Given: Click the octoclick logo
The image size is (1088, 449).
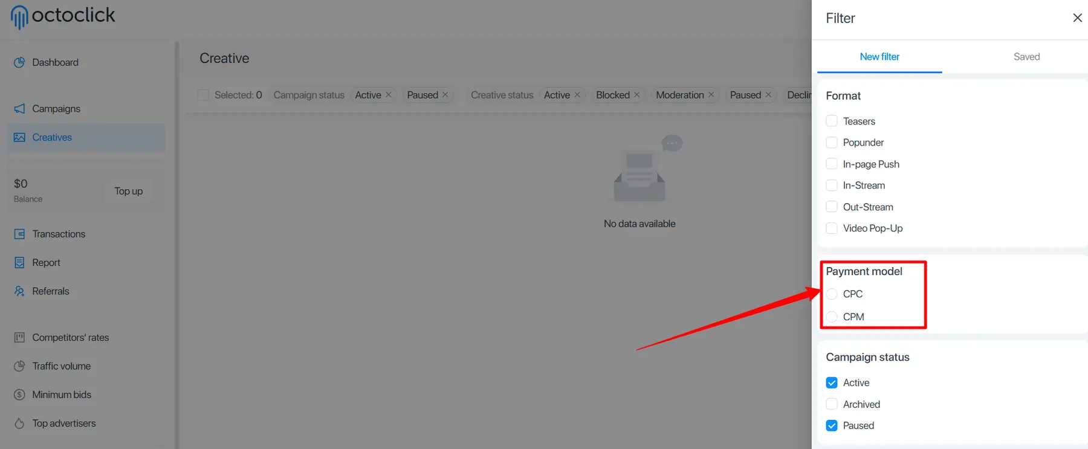Looking at the screenshot, I should [x=63, y=16].
